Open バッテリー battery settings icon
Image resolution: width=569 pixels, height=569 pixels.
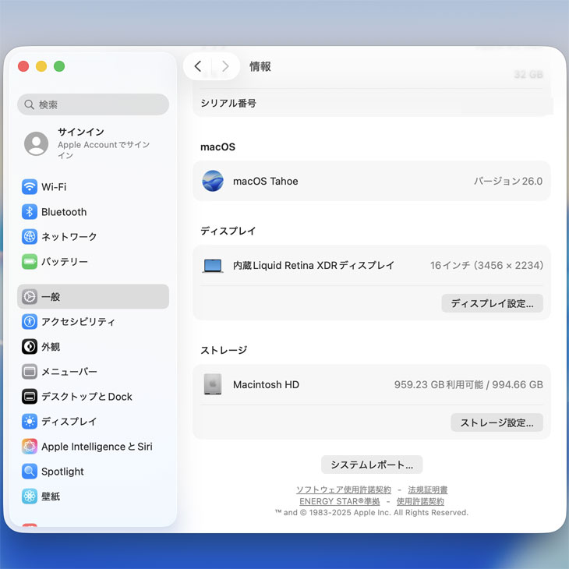pos(30,262)
